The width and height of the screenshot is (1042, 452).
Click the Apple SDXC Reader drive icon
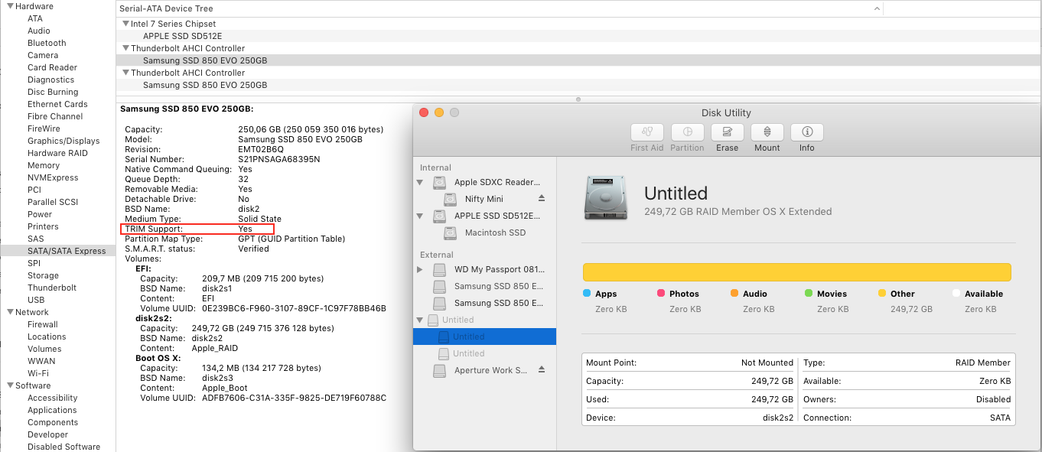coord(439,183)
